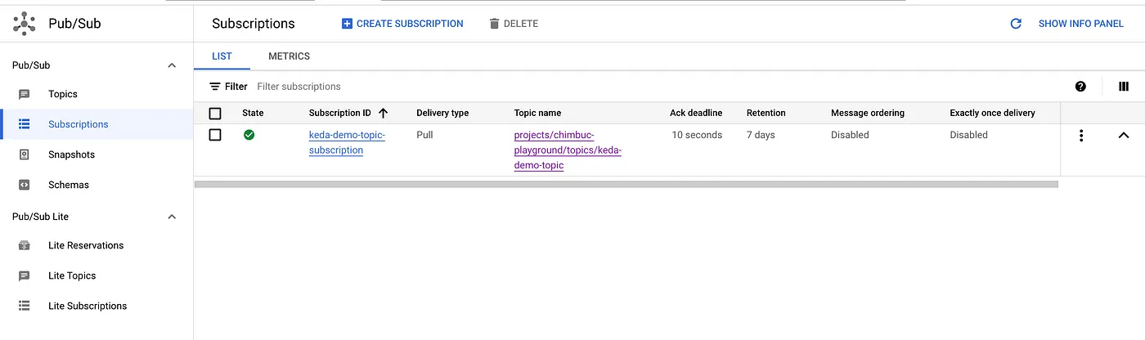
Task: Click the Ack deadline column header
Action: pyautogui.click(x=696, y=113)
